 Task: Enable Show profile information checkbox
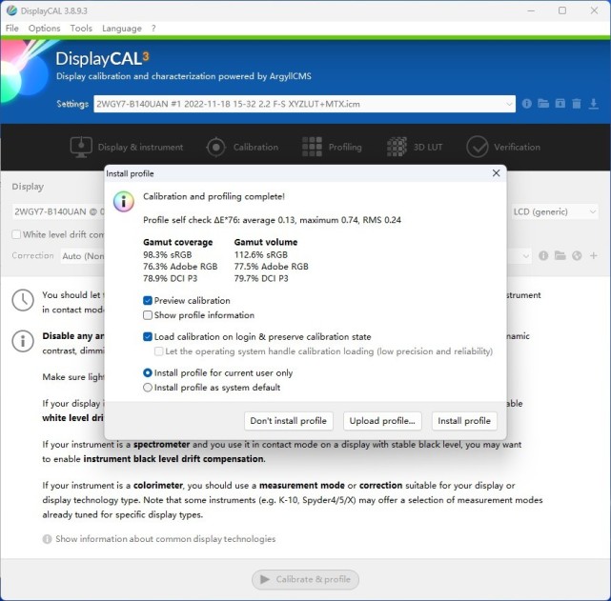click(x=148, y=315)
